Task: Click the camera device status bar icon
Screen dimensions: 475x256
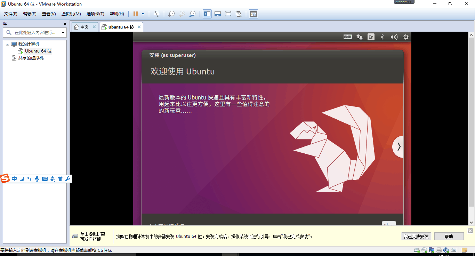Action: tap(453, 250)
